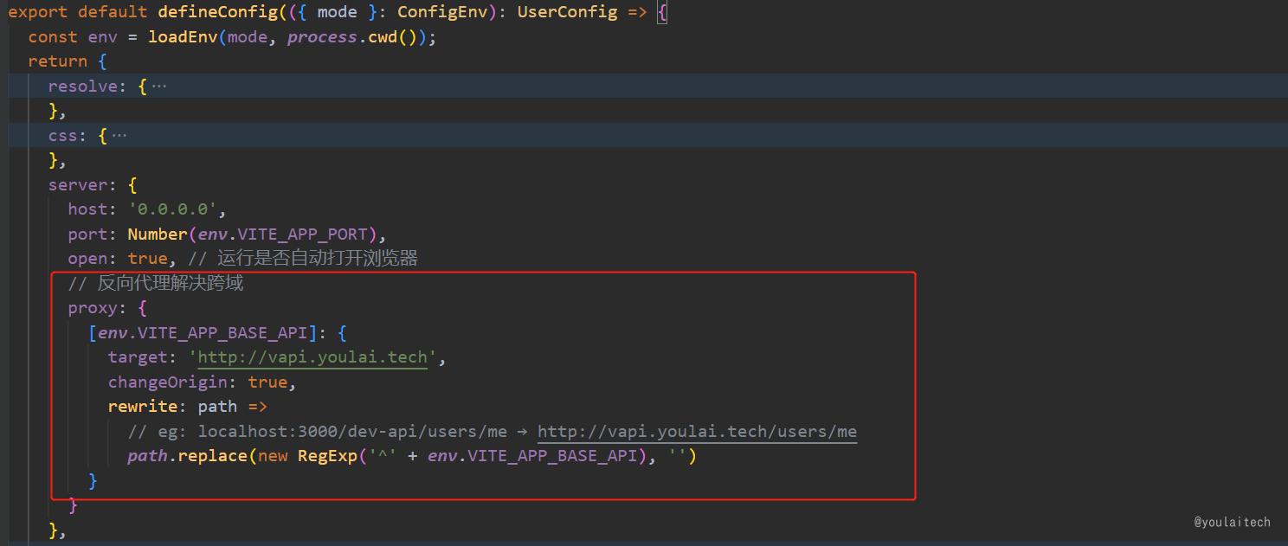Select the UserConfig return type

[x=567, y=13]
